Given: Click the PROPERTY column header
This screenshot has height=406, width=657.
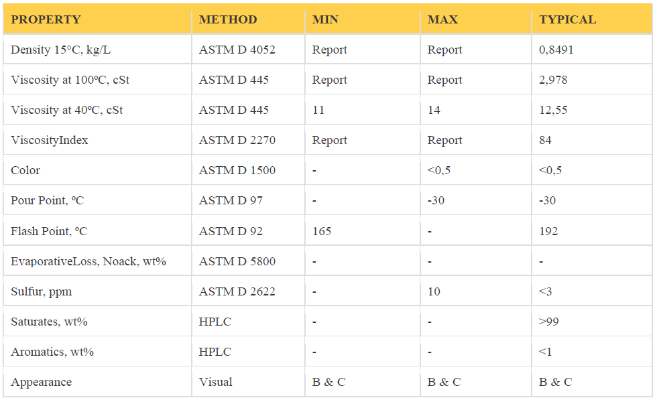Looking at the screenshot, I should pyautogui.click(x=46, y=19).
